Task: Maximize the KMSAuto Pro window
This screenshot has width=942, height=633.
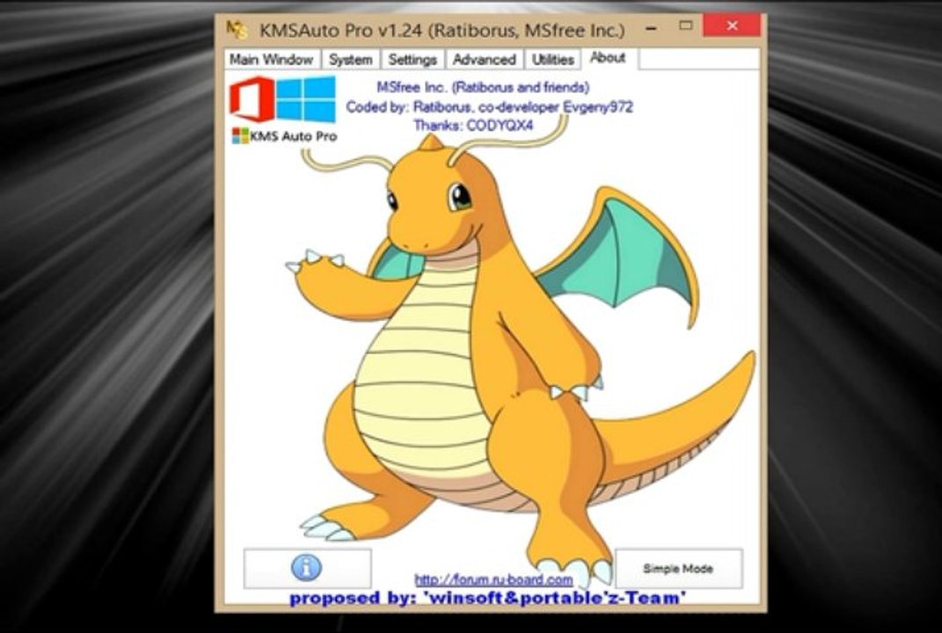Action: click(x=685, y=25)
